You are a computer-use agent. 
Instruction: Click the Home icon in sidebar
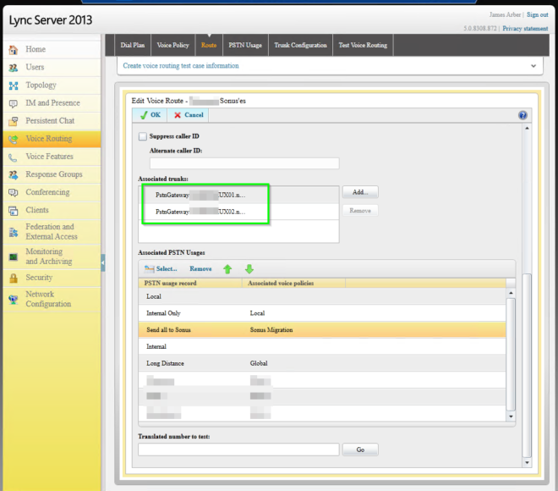tap(13, 50)
